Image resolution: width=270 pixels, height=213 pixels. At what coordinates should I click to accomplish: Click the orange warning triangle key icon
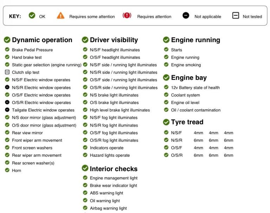[61, 16]
